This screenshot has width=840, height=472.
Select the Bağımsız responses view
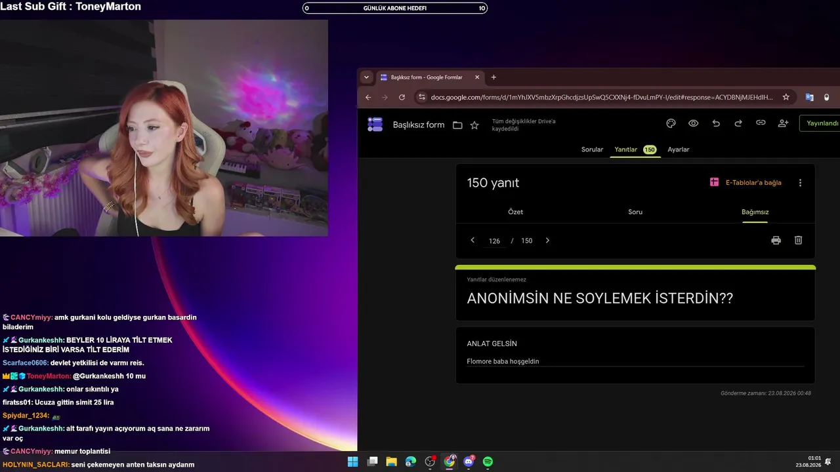(x=755, y=212)
